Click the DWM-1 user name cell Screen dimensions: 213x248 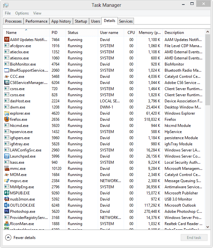point(107,107)
